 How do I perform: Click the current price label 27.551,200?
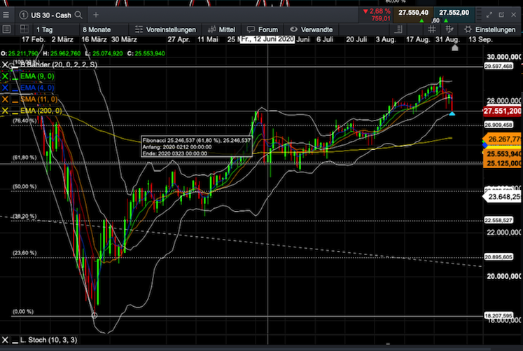[502, 111]
